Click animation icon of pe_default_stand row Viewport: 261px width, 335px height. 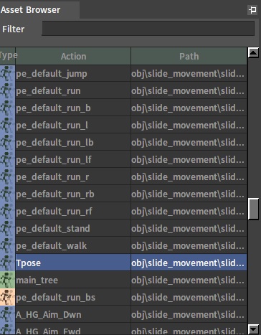(x=7, y=228)
